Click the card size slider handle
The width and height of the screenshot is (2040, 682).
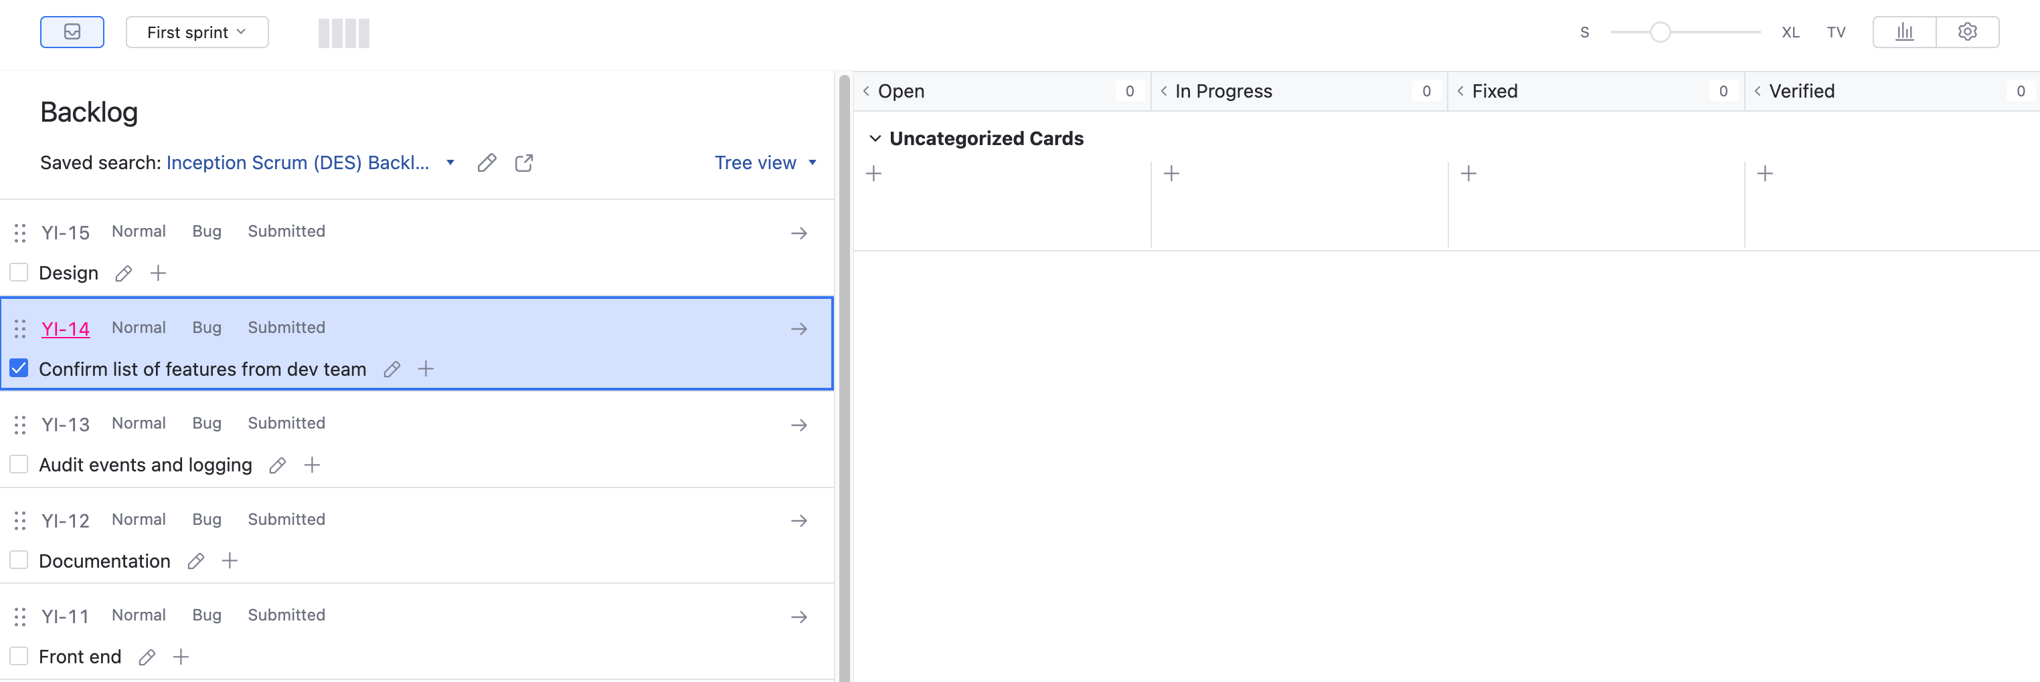point(1660,33)
